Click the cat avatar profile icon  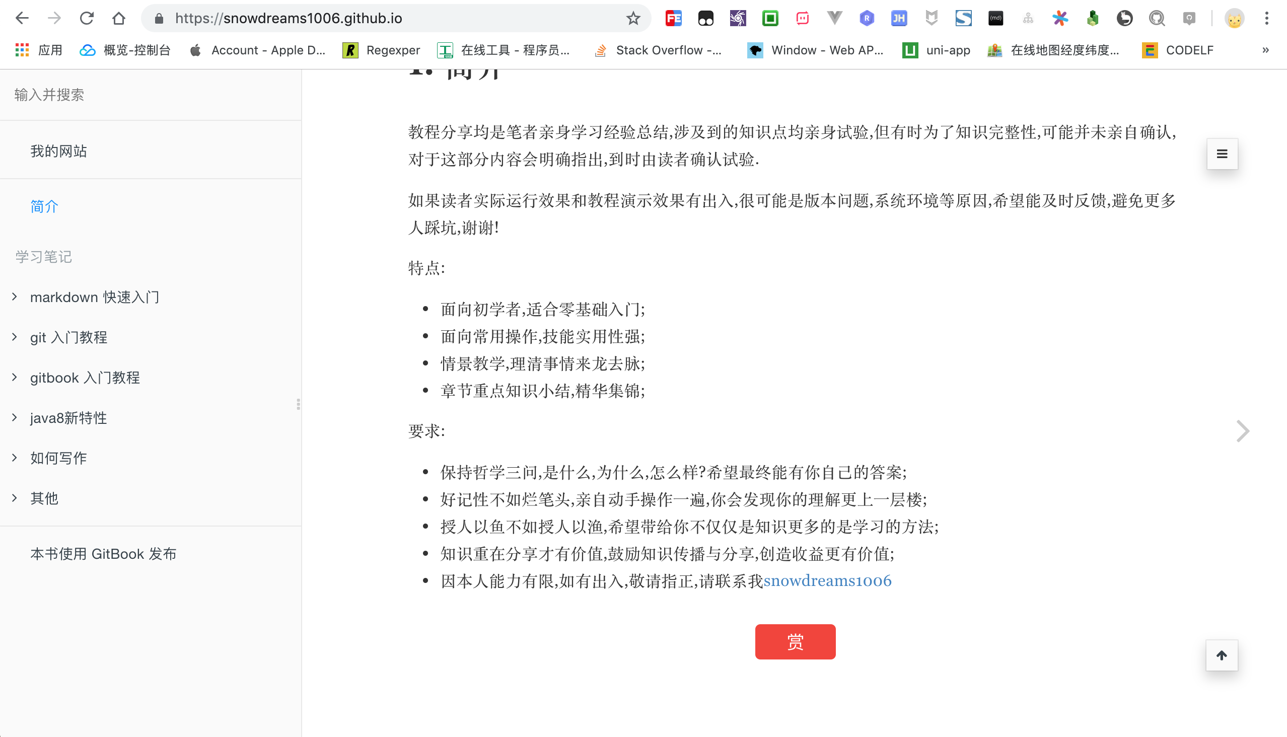click(1235, 18)
